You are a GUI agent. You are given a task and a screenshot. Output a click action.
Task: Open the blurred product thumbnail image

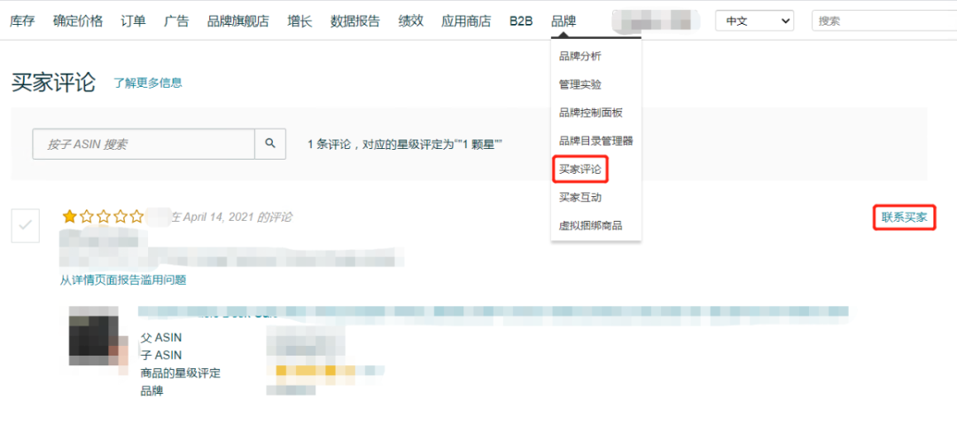98,336
